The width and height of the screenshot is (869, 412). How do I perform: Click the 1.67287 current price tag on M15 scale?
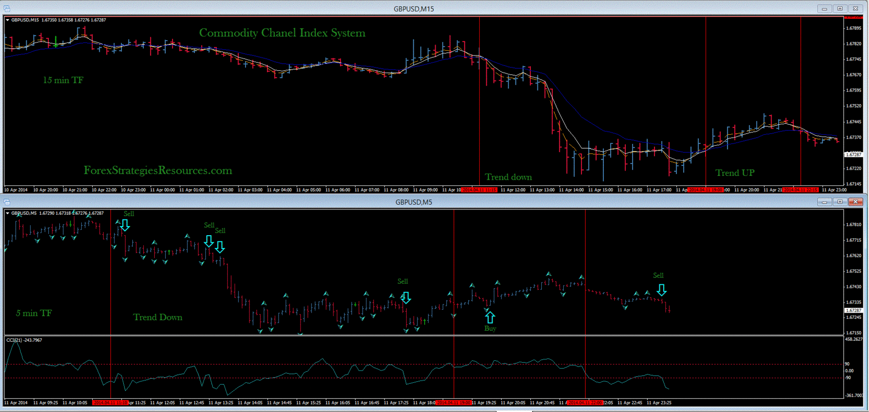point(854,155)
